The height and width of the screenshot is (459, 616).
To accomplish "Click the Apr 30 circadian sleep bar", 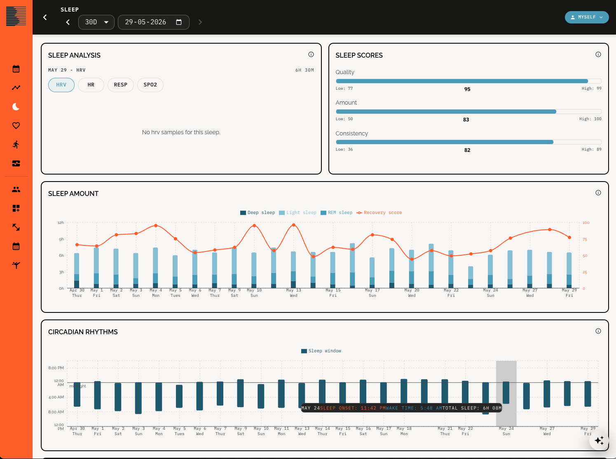I will click(x=77, y=394).
